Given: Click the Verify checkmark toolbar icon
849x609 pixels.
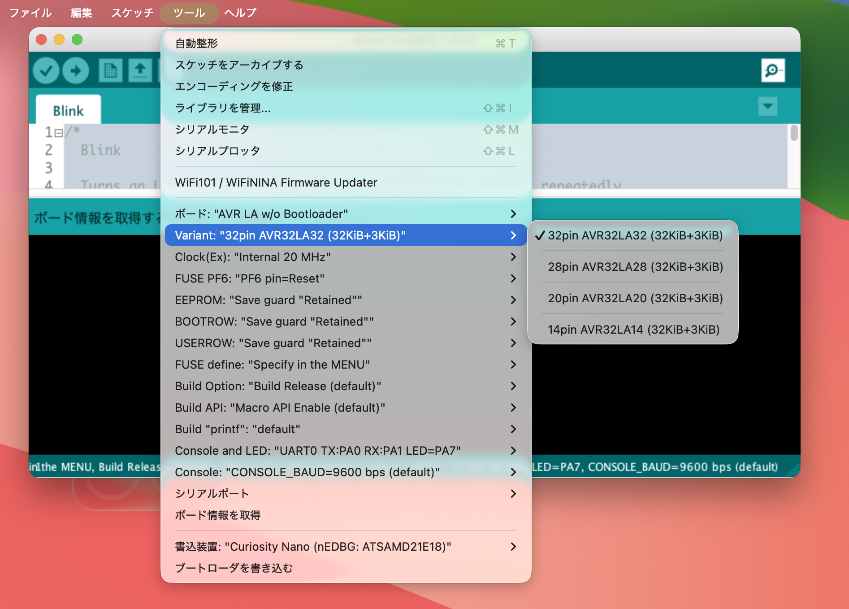Looking at the screenshot, I should 46,70.
